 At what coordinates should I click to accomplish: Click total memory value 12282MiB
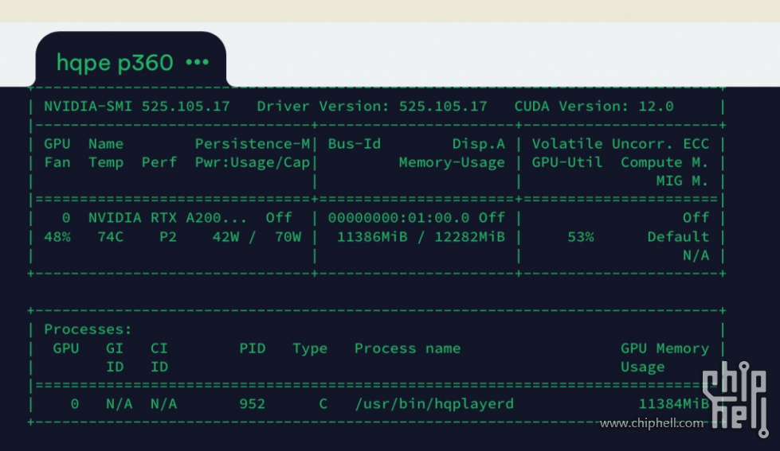tap(469, 237)
